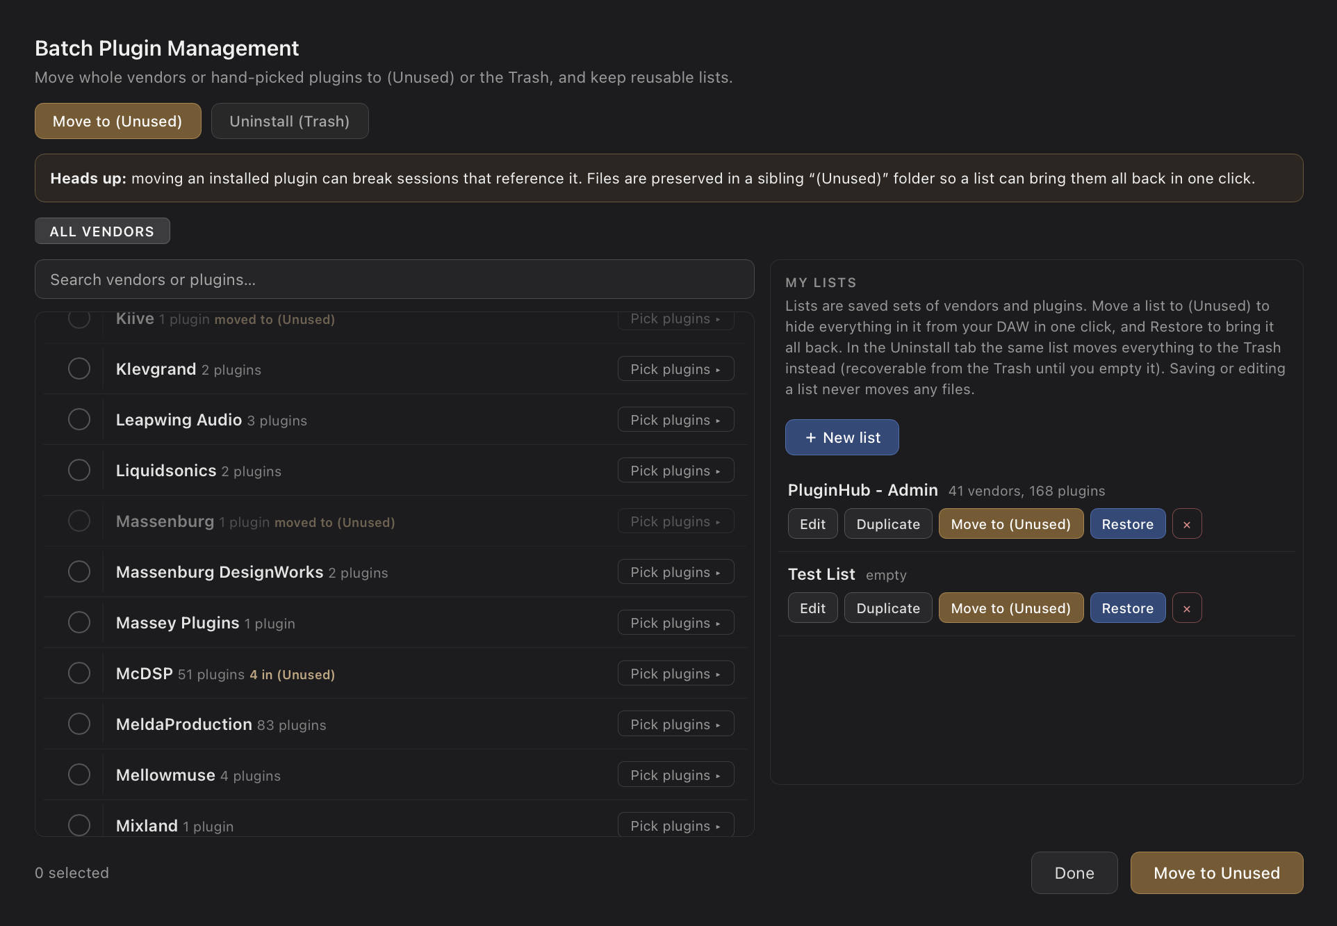
Task: Click the Massenburg moved to (Unused) row name
Action: pyautogui.click(x=165, y=521)
